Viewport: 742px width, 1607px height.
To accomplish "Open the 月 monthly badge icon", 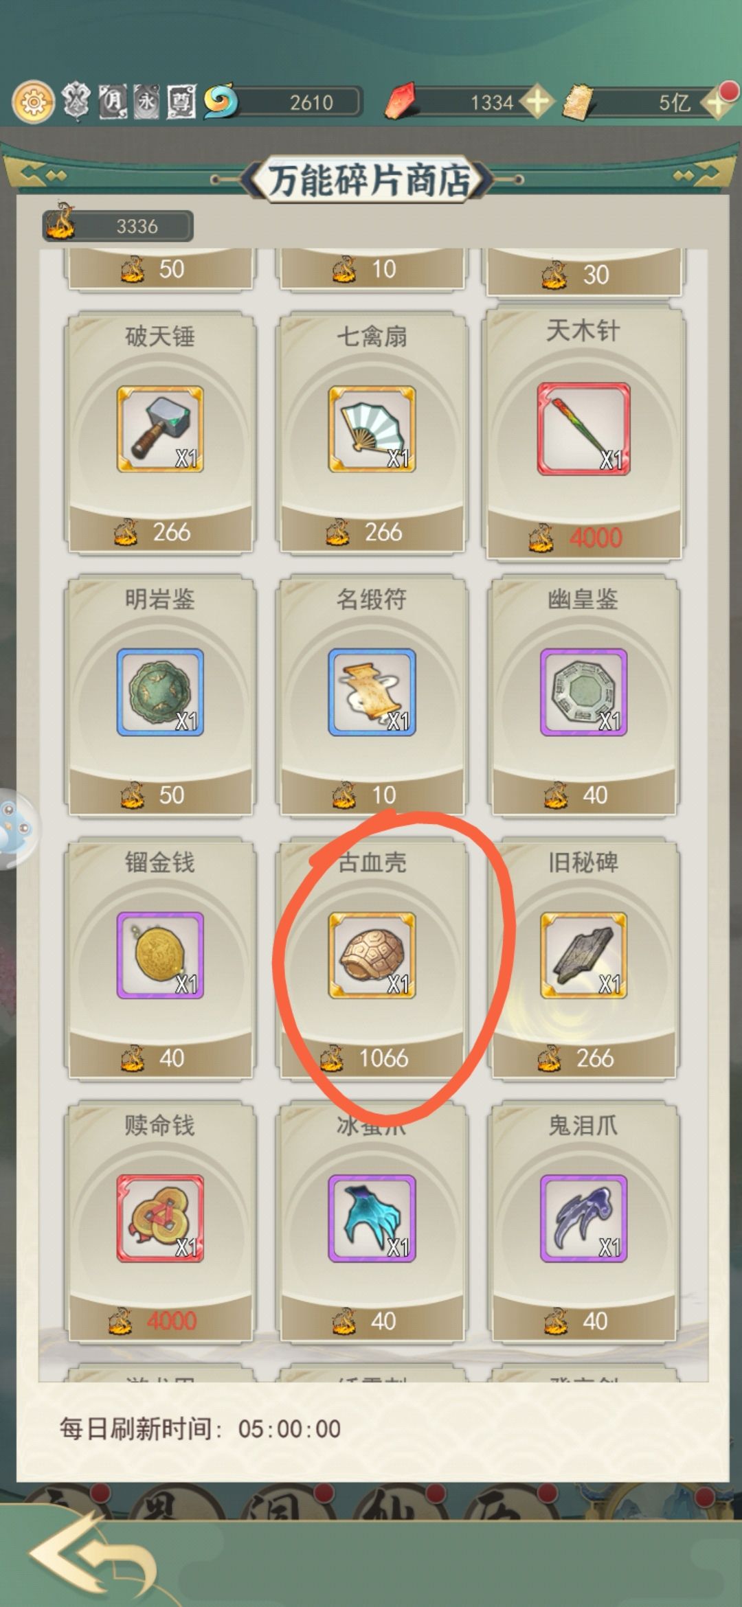I will click(113, 102).
